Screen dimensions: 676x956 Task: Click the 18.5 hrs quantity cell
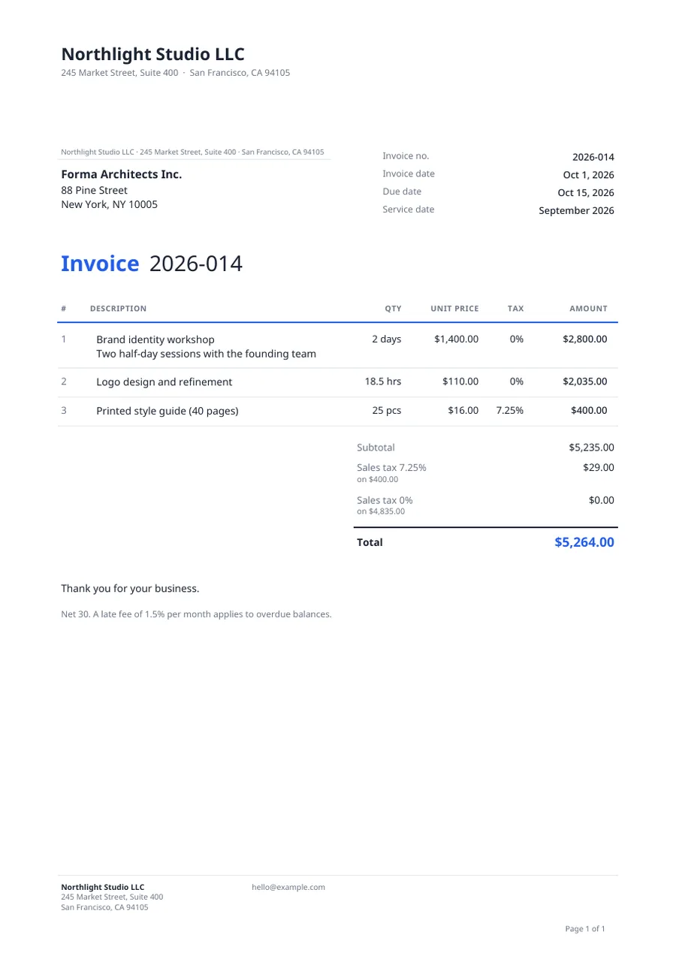pos(383,381)
